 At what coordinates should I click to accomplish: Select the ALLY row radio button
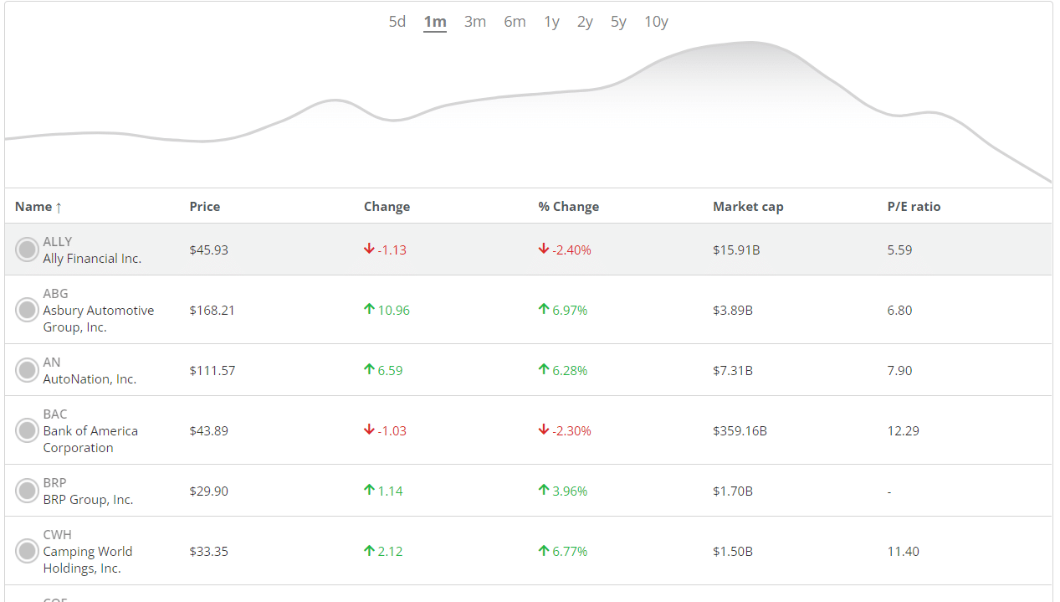coord(28,250)
